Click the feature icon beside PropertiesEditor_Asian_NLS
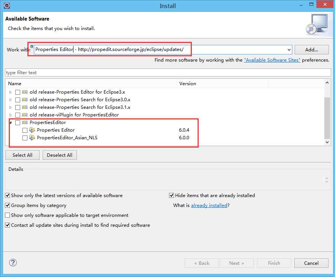Image resolution: width=335 pixels, height=277 pixels. pyautogui.click(x=32, y=137)
